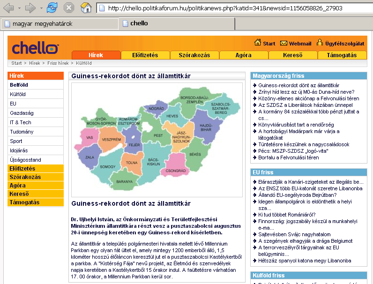Open Finnország: jogszabály készül link

pos(308,224)
